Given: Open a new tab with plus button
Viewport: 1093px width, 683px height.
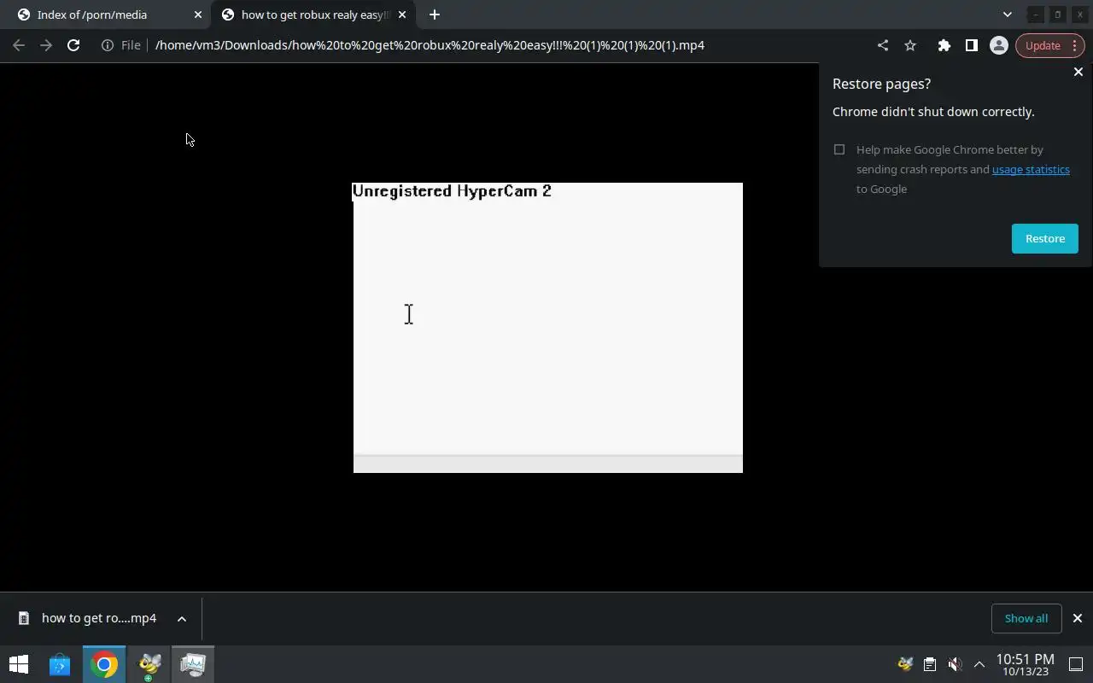Looking at the screenshot, I should (435, 15).
